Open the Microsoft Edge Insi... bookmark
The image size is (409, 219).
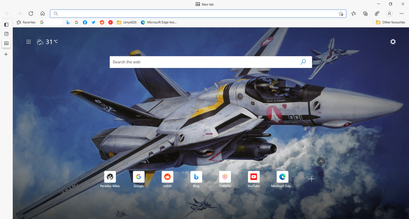click(158, 22)
